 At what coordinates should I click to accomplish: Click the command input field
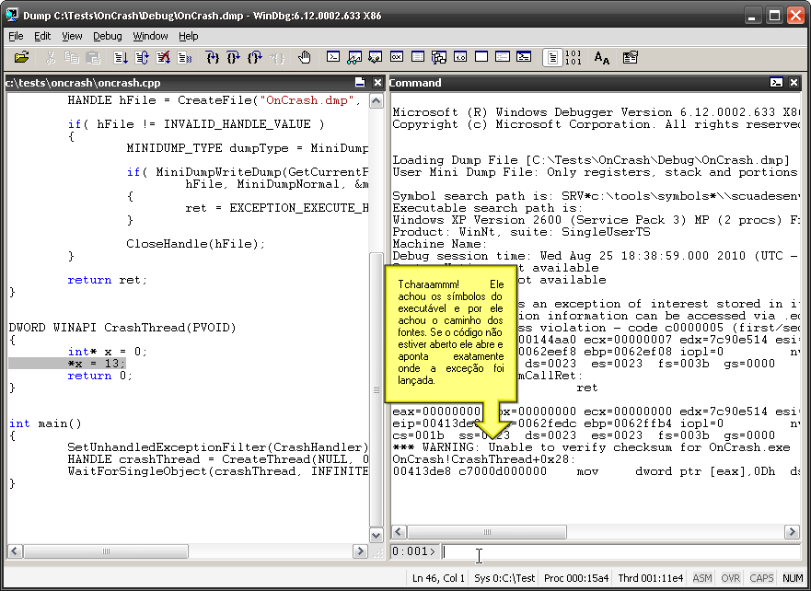click(x=617, y=551)
